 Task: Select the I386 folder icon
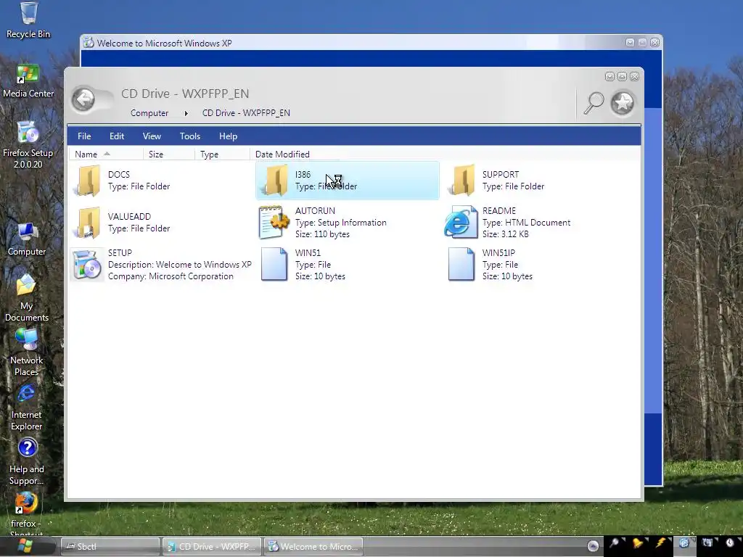pos(275,181)
